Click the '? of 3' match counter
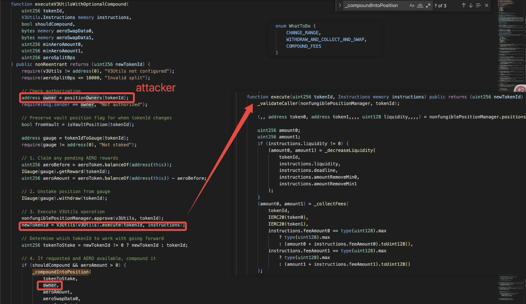The image size is (526, 304). pos(440,6)
